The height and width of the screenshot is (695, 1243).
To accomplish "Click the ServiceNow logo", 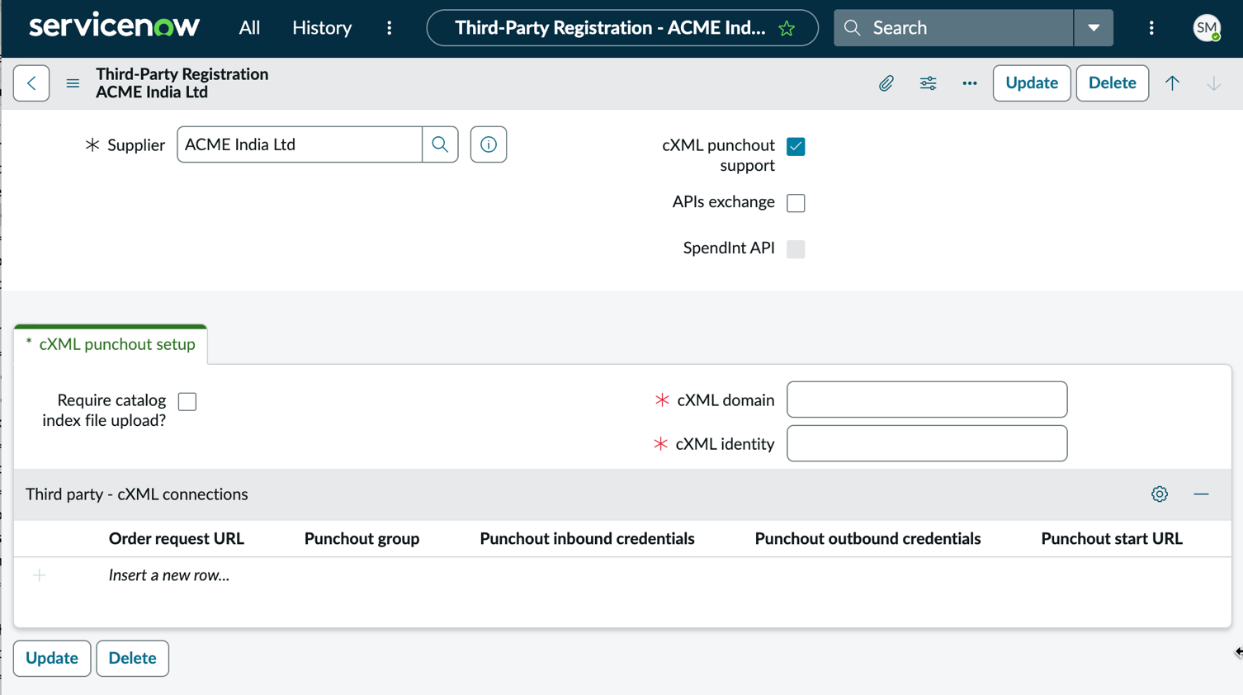I will (x=114, y=26).
